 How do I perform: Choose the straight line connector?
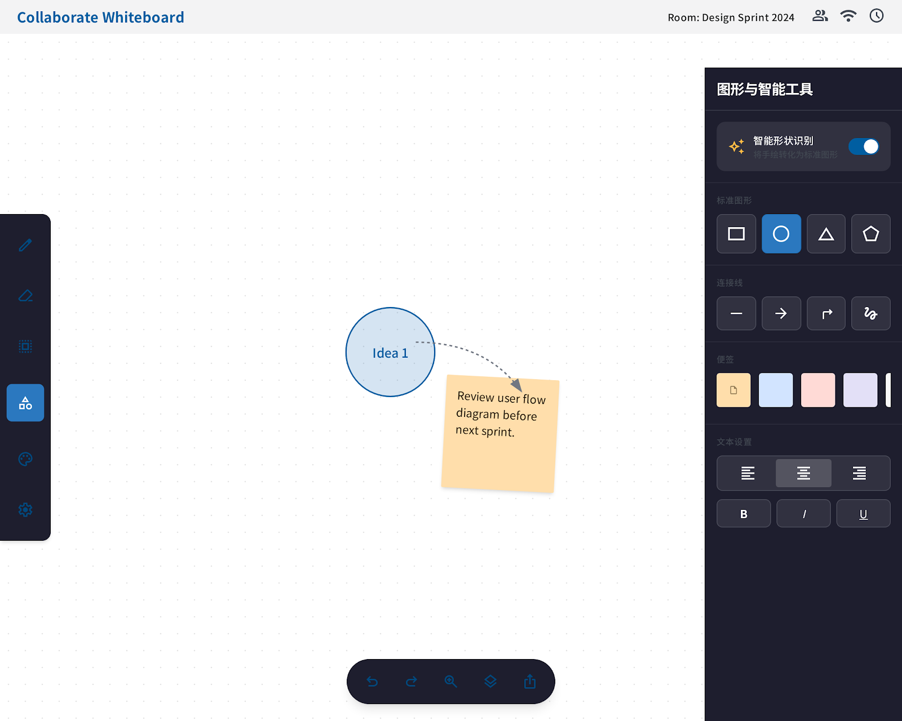pos(736,313)
